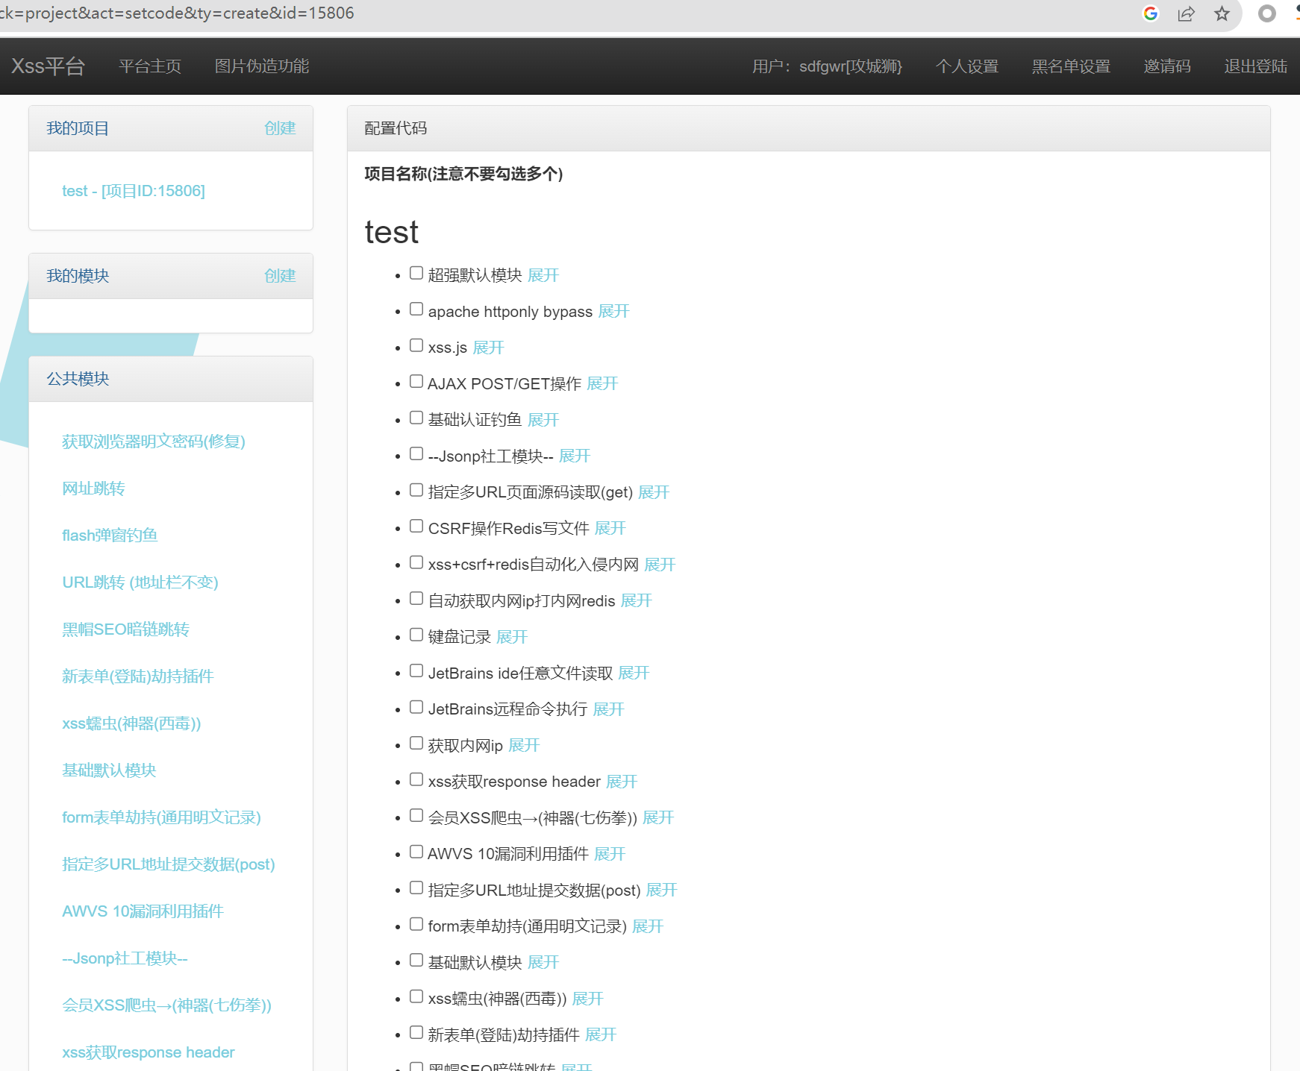Tick the 基础认证钓鱼 checkbox
The image size is (1300, 1071).
pyautogui.click(x=416, y=418)
